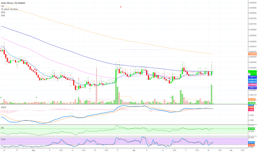Click the Oct date label on time axis
The width and height of the screenshot is (257, 152).
[231, 150]
